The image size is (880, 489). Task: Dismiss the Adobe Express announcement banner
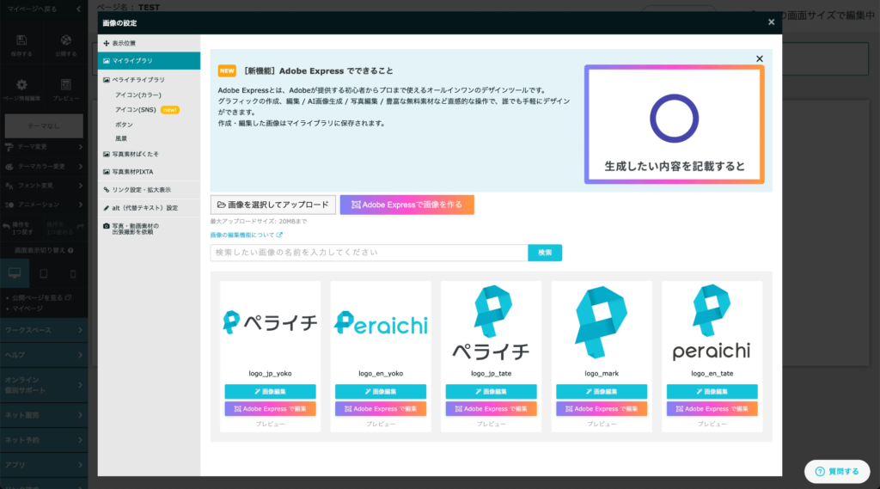click(759, 58)
